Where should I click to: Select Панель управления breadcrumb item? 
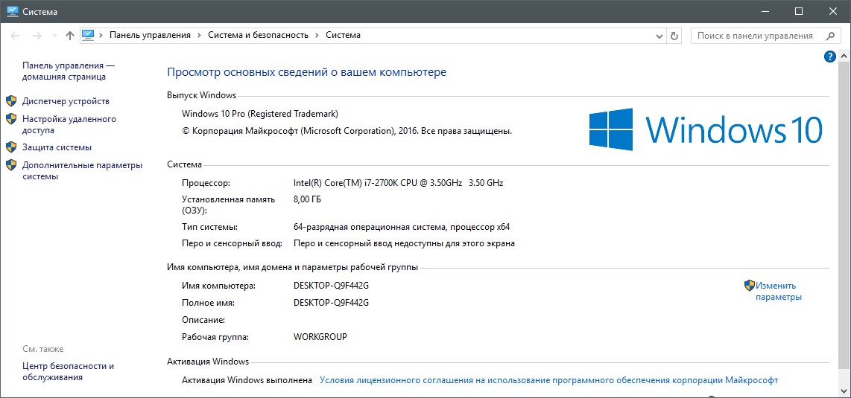tap(150, 35)
